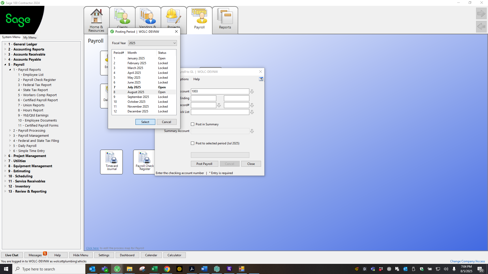Open the Payroll tab icon
Viewport: 488px width, 274px height.
[x=199, y=20]
